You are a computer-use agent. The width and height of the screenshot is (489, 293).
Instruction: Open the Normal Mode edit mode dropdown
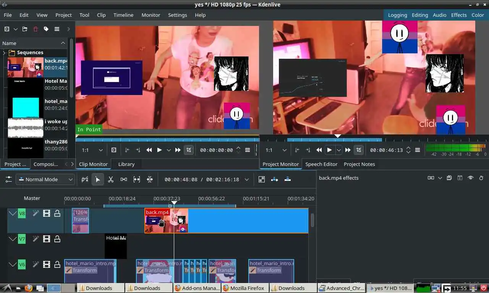pyautogui.click(x=45, y=179)
